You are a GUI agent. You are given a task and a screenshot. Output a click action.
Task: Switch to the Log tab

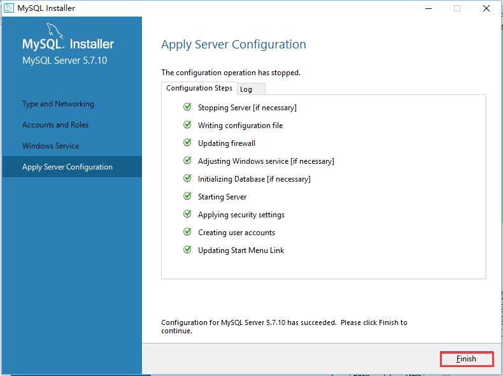(x=251, y=89)
